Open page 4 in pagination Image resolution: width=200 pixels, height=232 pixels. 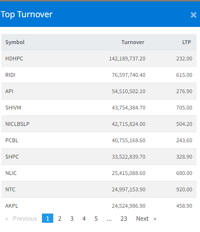(x=84, y=219)
